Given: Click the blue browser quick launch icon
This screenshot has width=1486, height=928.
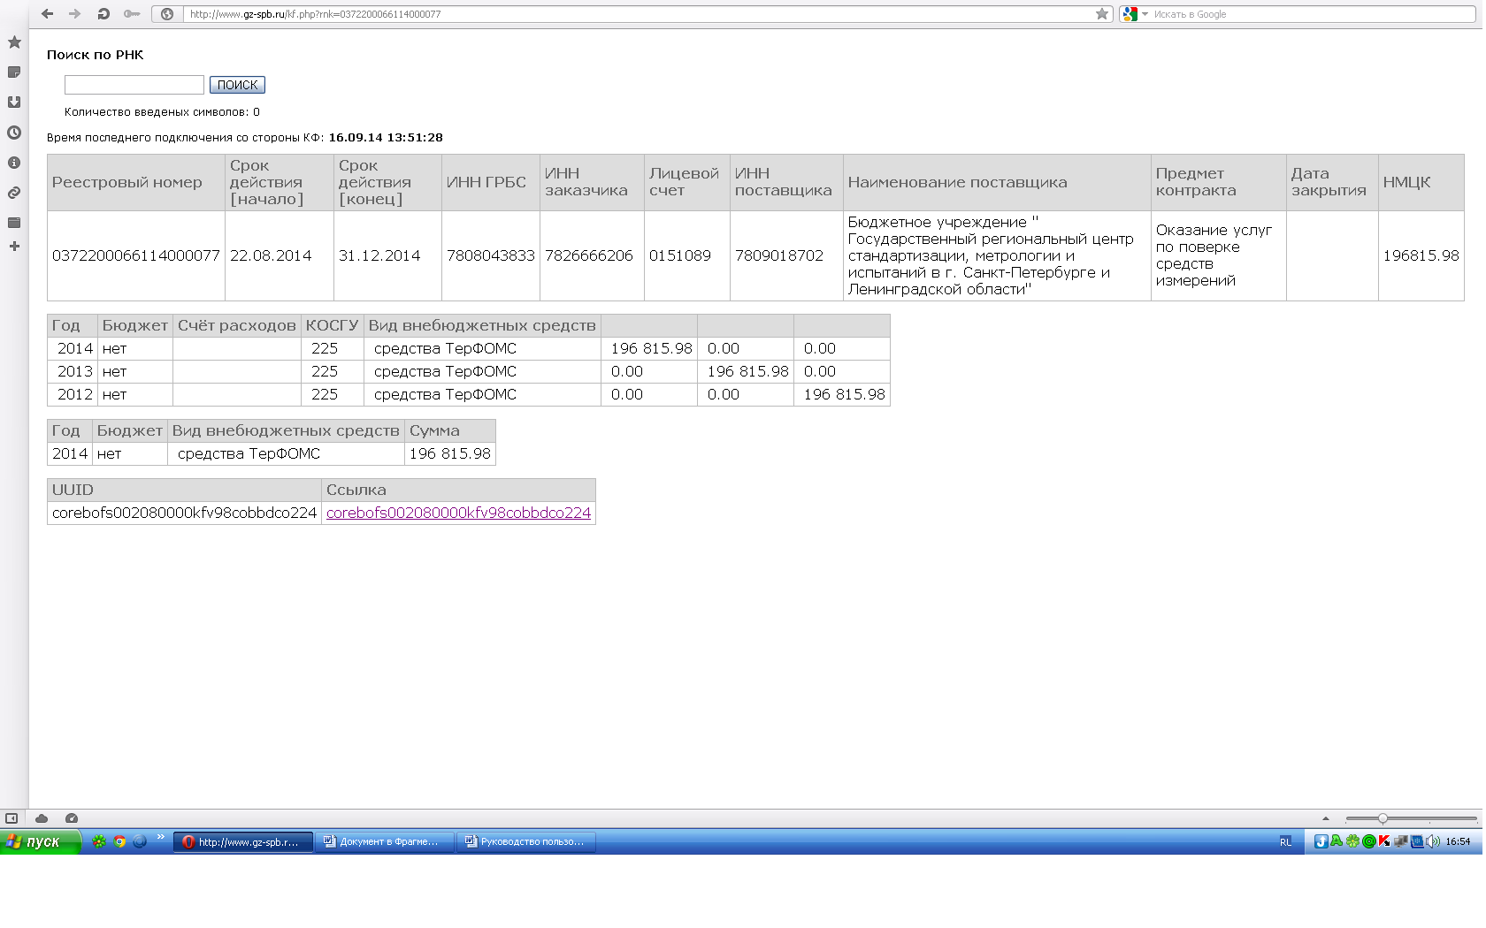Looking at the screenshot, I should (140, 841).
